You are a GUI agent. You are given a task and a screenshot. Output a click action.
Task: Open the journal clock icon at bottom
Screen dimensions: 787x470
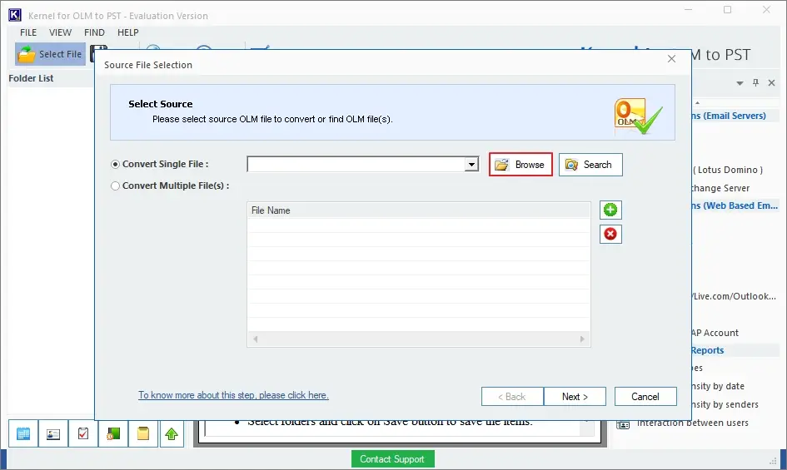[113, 433]
